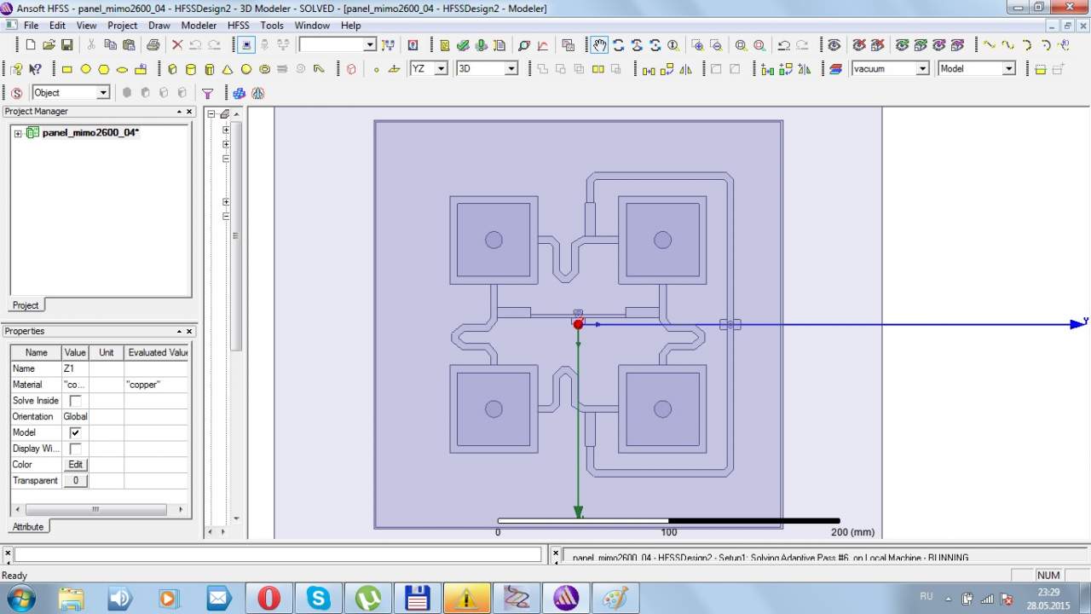Open the Model dropdown in the toolbar
The height and width of the screenshot is (614, 1091).
click(x=1009, y=69)
